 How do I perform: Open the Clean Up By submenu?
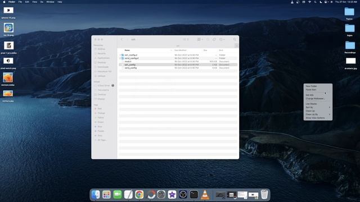point(318,114)
